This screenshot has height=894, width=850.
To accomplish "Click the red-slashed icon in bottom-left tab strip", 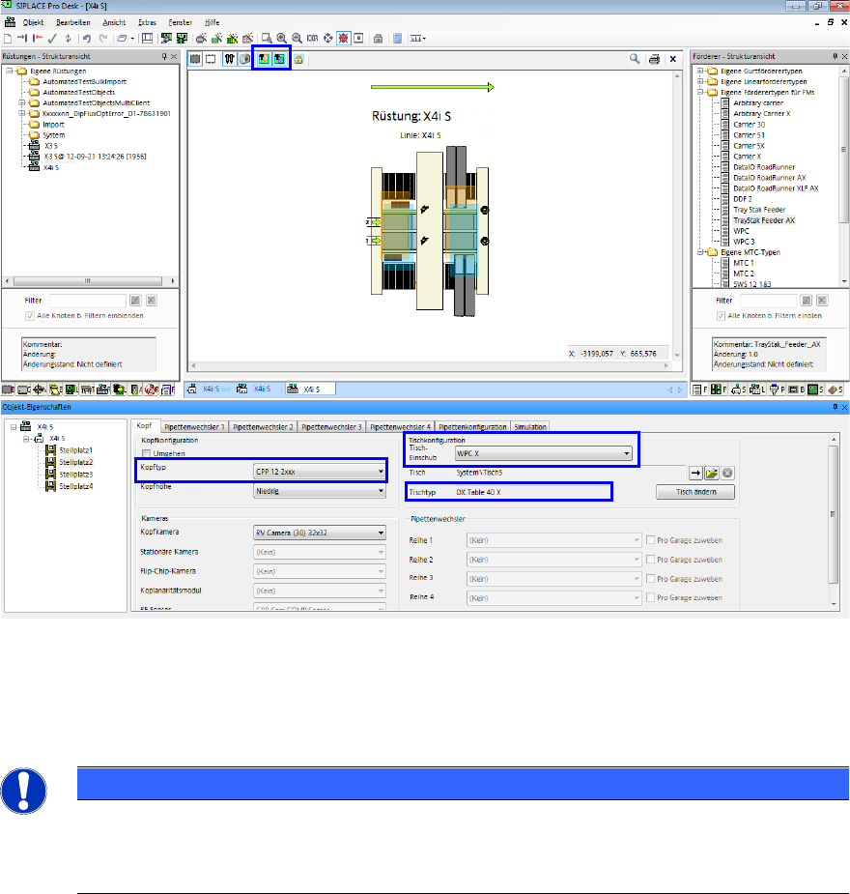I will 151,389.
